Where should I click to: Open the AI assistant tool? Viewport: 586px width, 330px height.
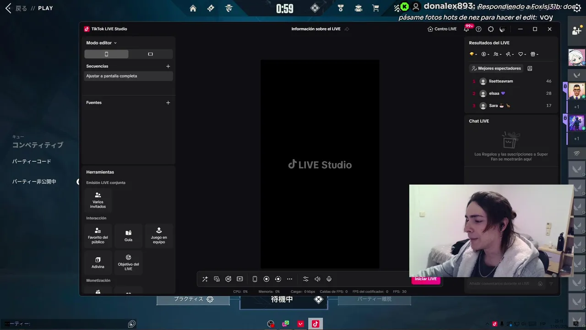click(x=228, y=279)
